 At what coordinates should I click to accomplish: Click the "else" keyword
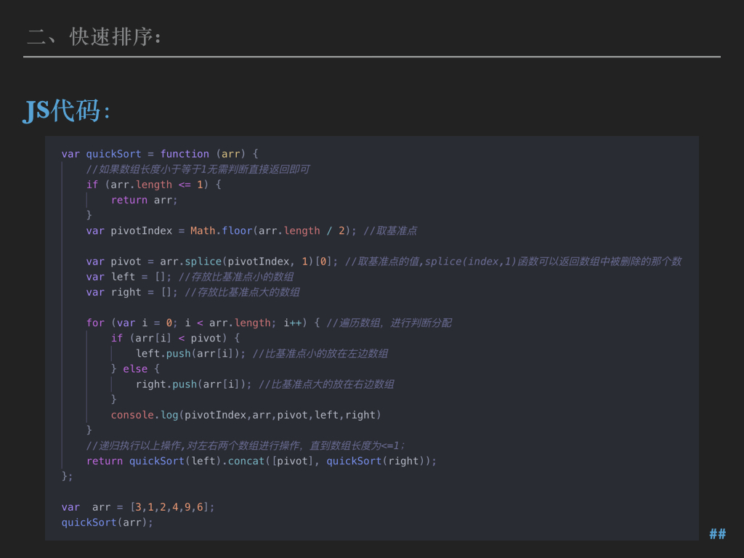135,369
